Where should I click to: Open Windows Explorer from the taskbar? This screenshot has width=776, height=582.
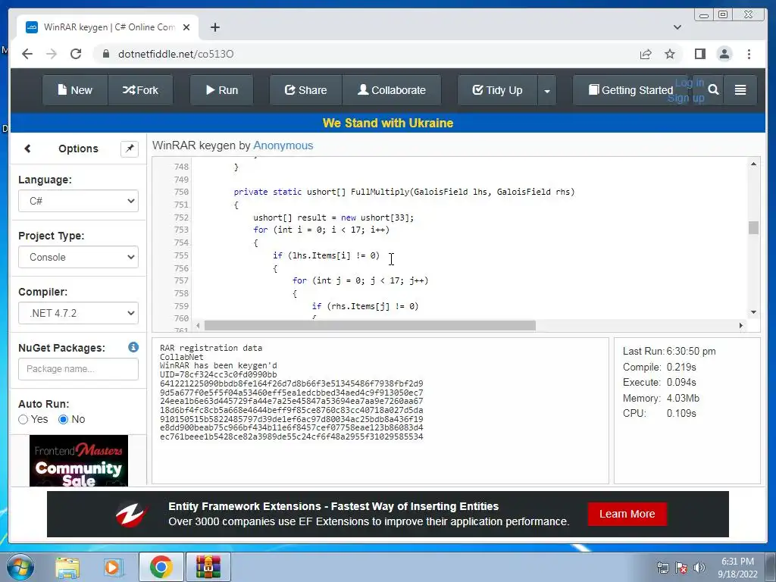click(x=67, y=567)
